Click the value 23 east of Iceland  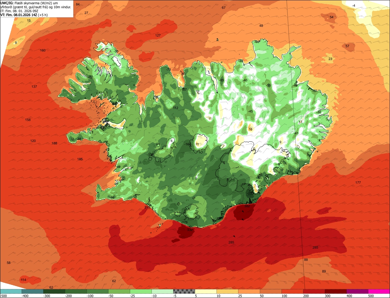(x=330, y=59)
